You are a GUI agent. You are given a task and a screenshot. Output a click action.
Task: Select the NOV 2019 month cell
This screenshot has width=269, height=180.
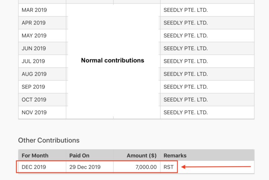point(34,113)
